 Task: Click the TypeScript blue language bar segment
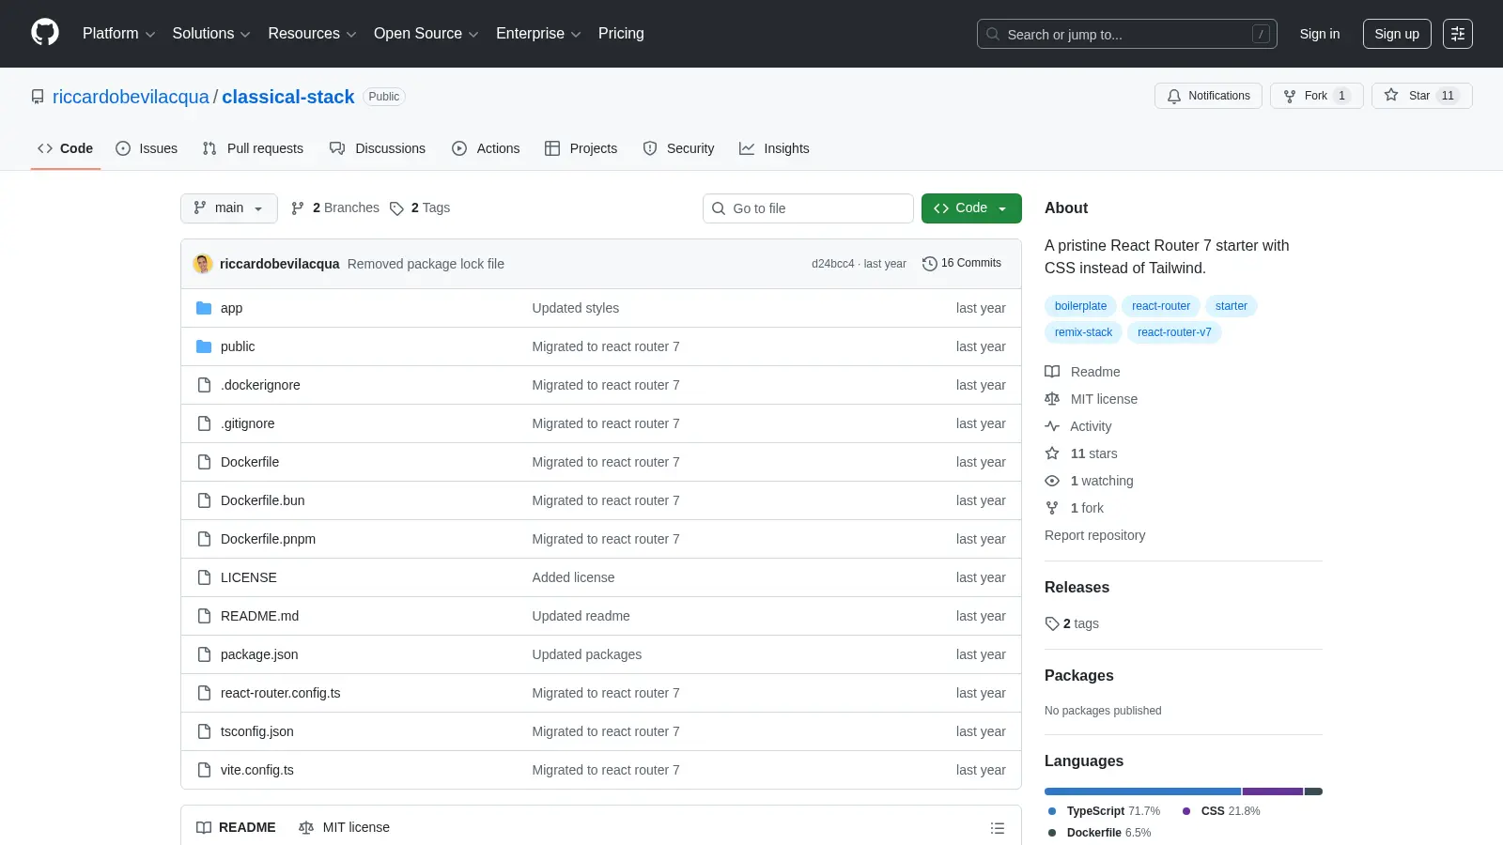point(1142,791)
